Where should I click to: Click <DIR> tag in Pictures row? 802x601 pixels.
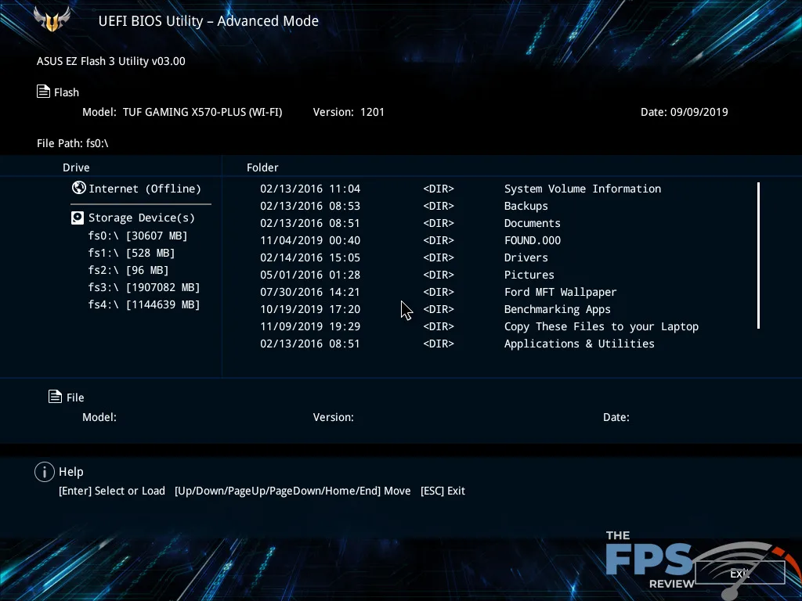coord(439,275)
